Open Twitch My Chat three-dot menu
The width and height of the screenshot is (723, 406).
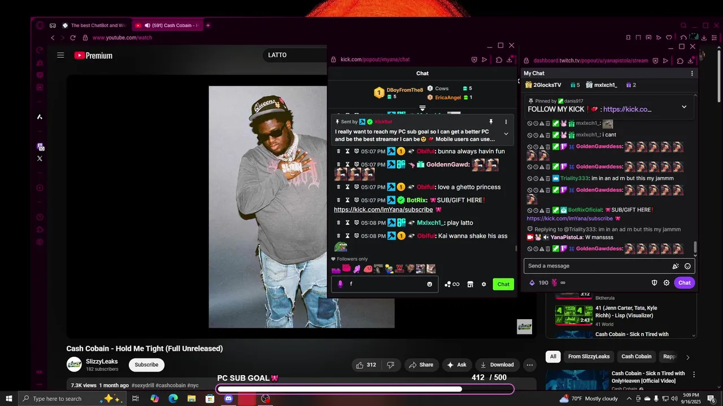point(692,73)
